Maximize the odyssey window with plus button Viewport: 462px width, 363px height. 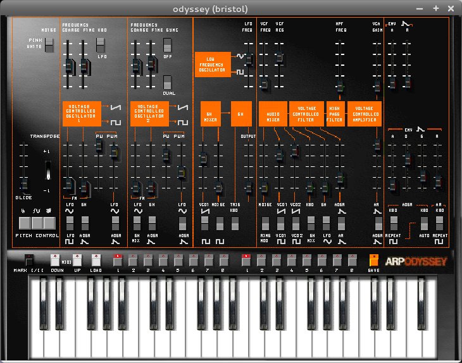coord(436,8)
